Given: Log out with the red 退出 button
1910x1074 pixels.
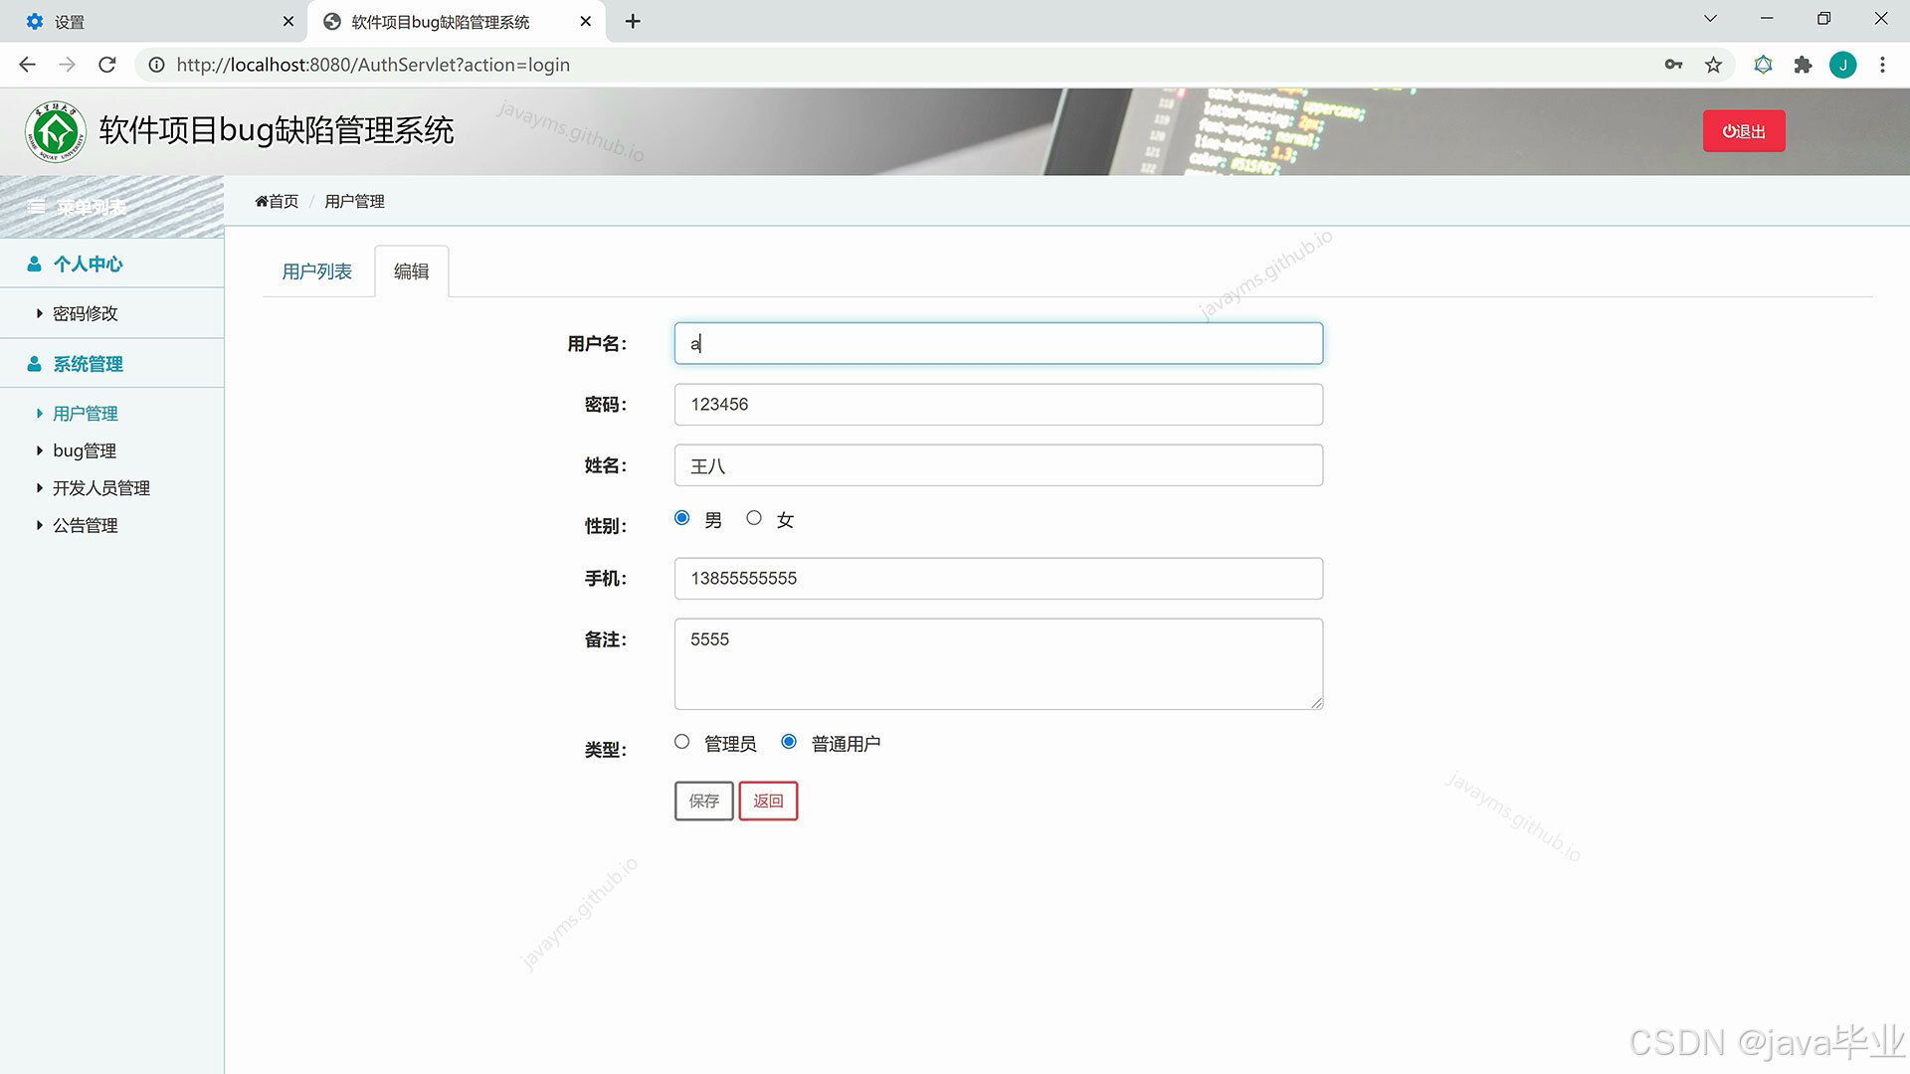Looking at the screenshot, I should pyautogui.click(x=1744, y=131).
